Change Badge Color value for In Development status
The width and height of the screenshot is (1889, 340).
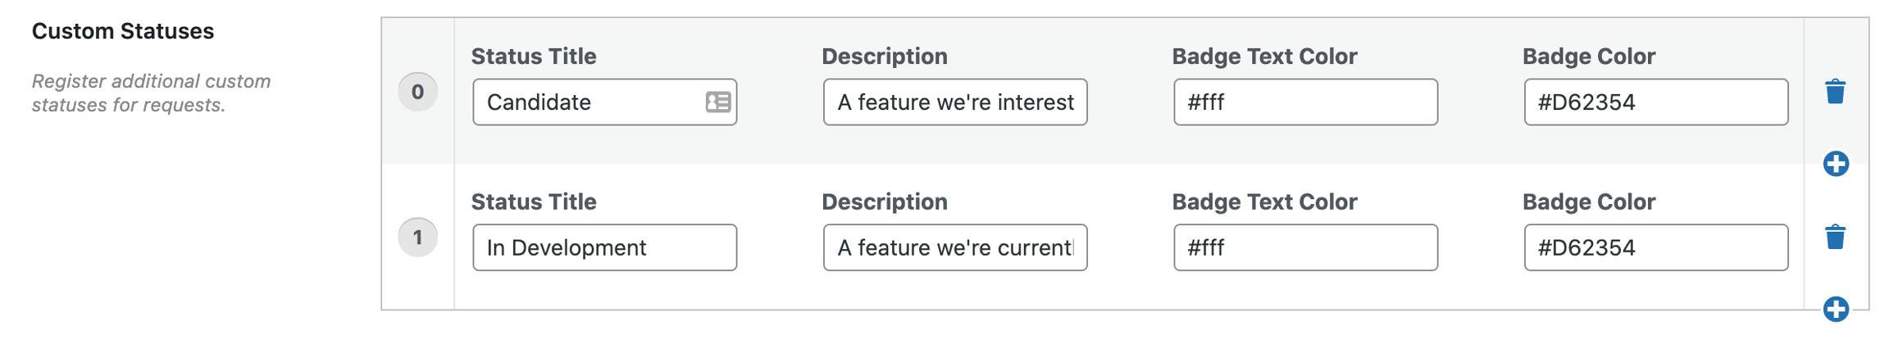pyautogui.click(x=1655, y=247)
